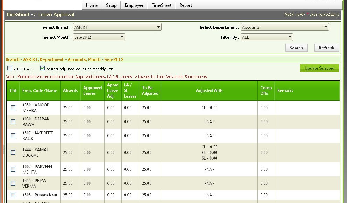Expand the Select Department dropdown
The width and height of the screenshot is (347, 203).
click(x=285, y=27)
